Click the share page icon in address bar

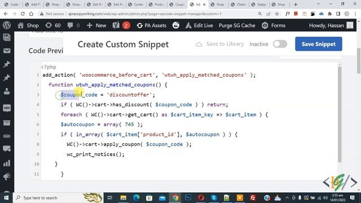pyautogui.click(x=268, y=14)
